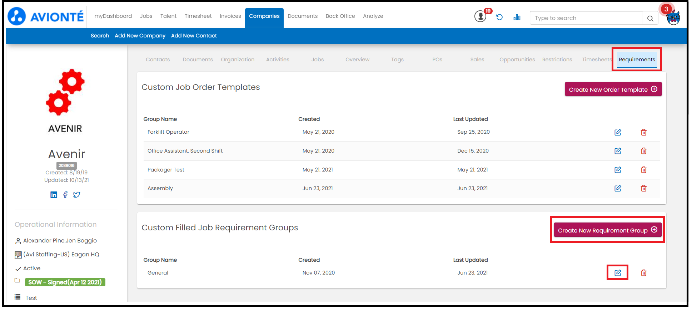
Task: Click Add New Contact
Action: pyautogui.click(x=194, y=36)
